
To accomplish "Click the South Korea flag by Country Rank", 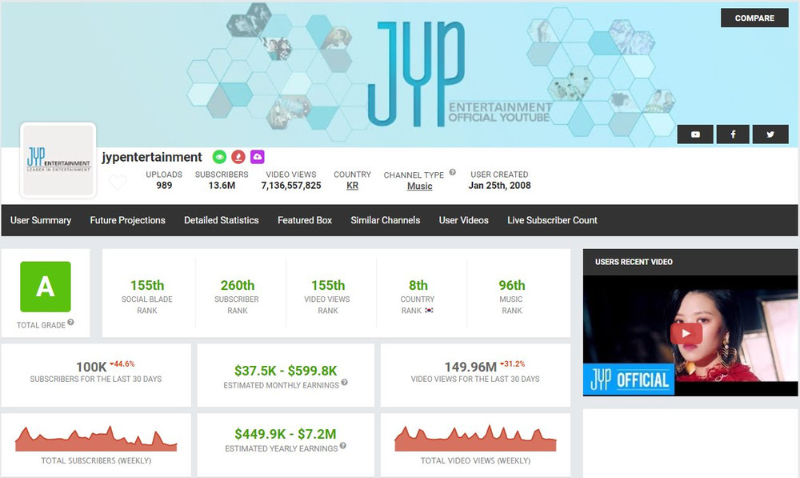I will [429, 310].
